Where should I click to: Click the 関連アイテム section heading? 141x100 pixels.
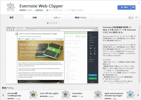tap(8, 88)
